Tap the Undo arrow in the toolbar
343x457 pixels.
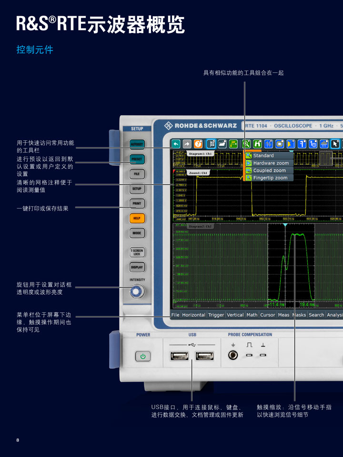[x=176, y=144]
